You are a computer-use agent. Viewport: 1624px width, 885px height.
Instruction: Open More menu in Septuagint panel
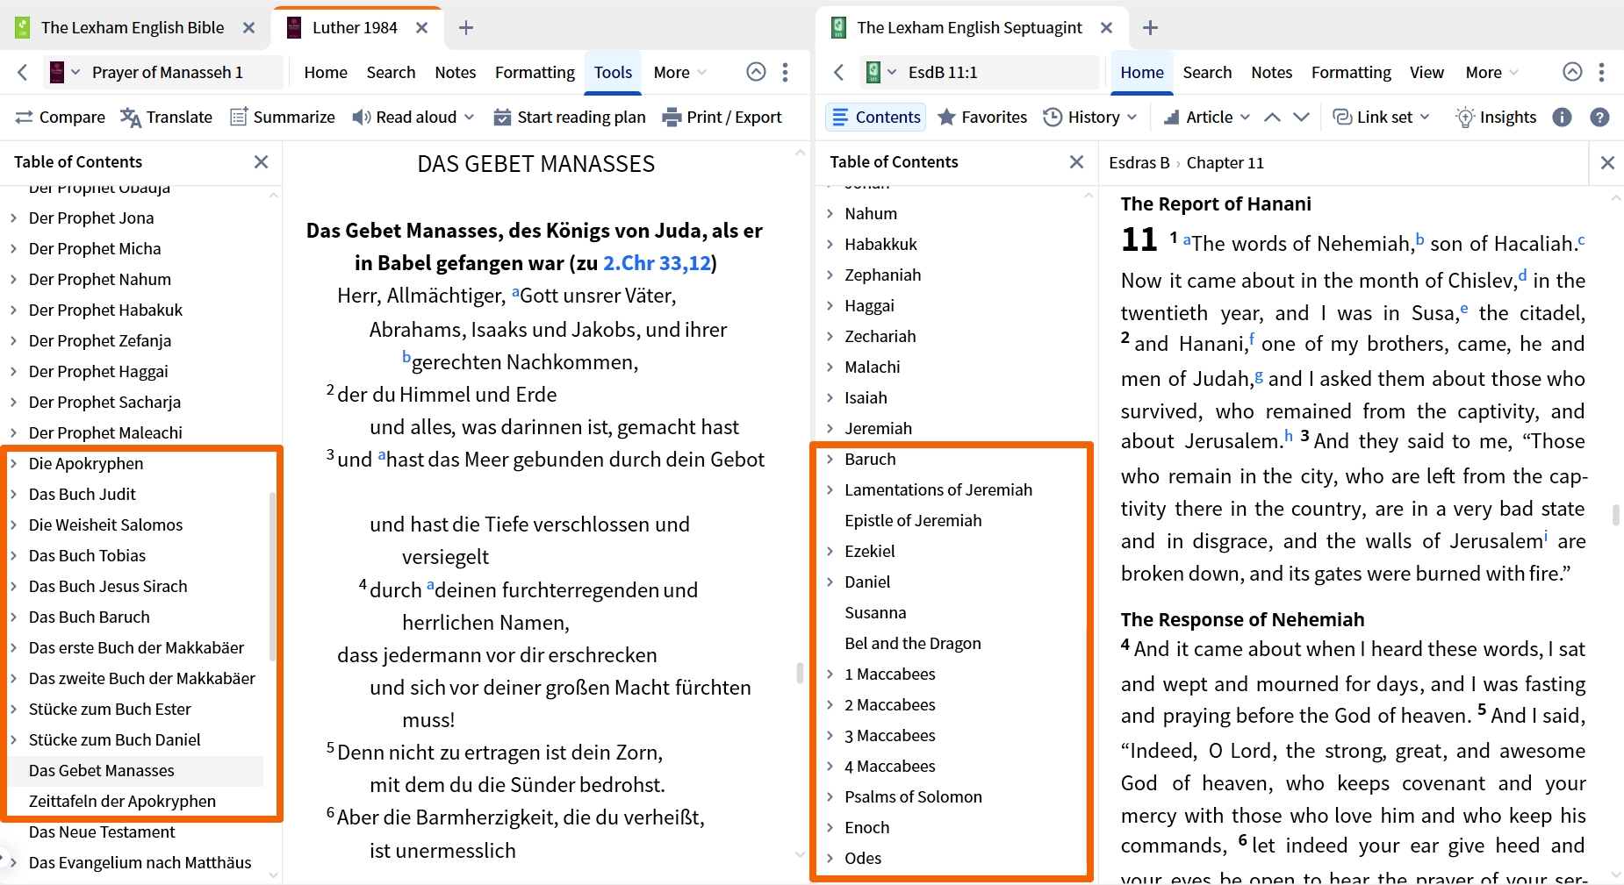pyautogui.click(x=1491, y=73)
